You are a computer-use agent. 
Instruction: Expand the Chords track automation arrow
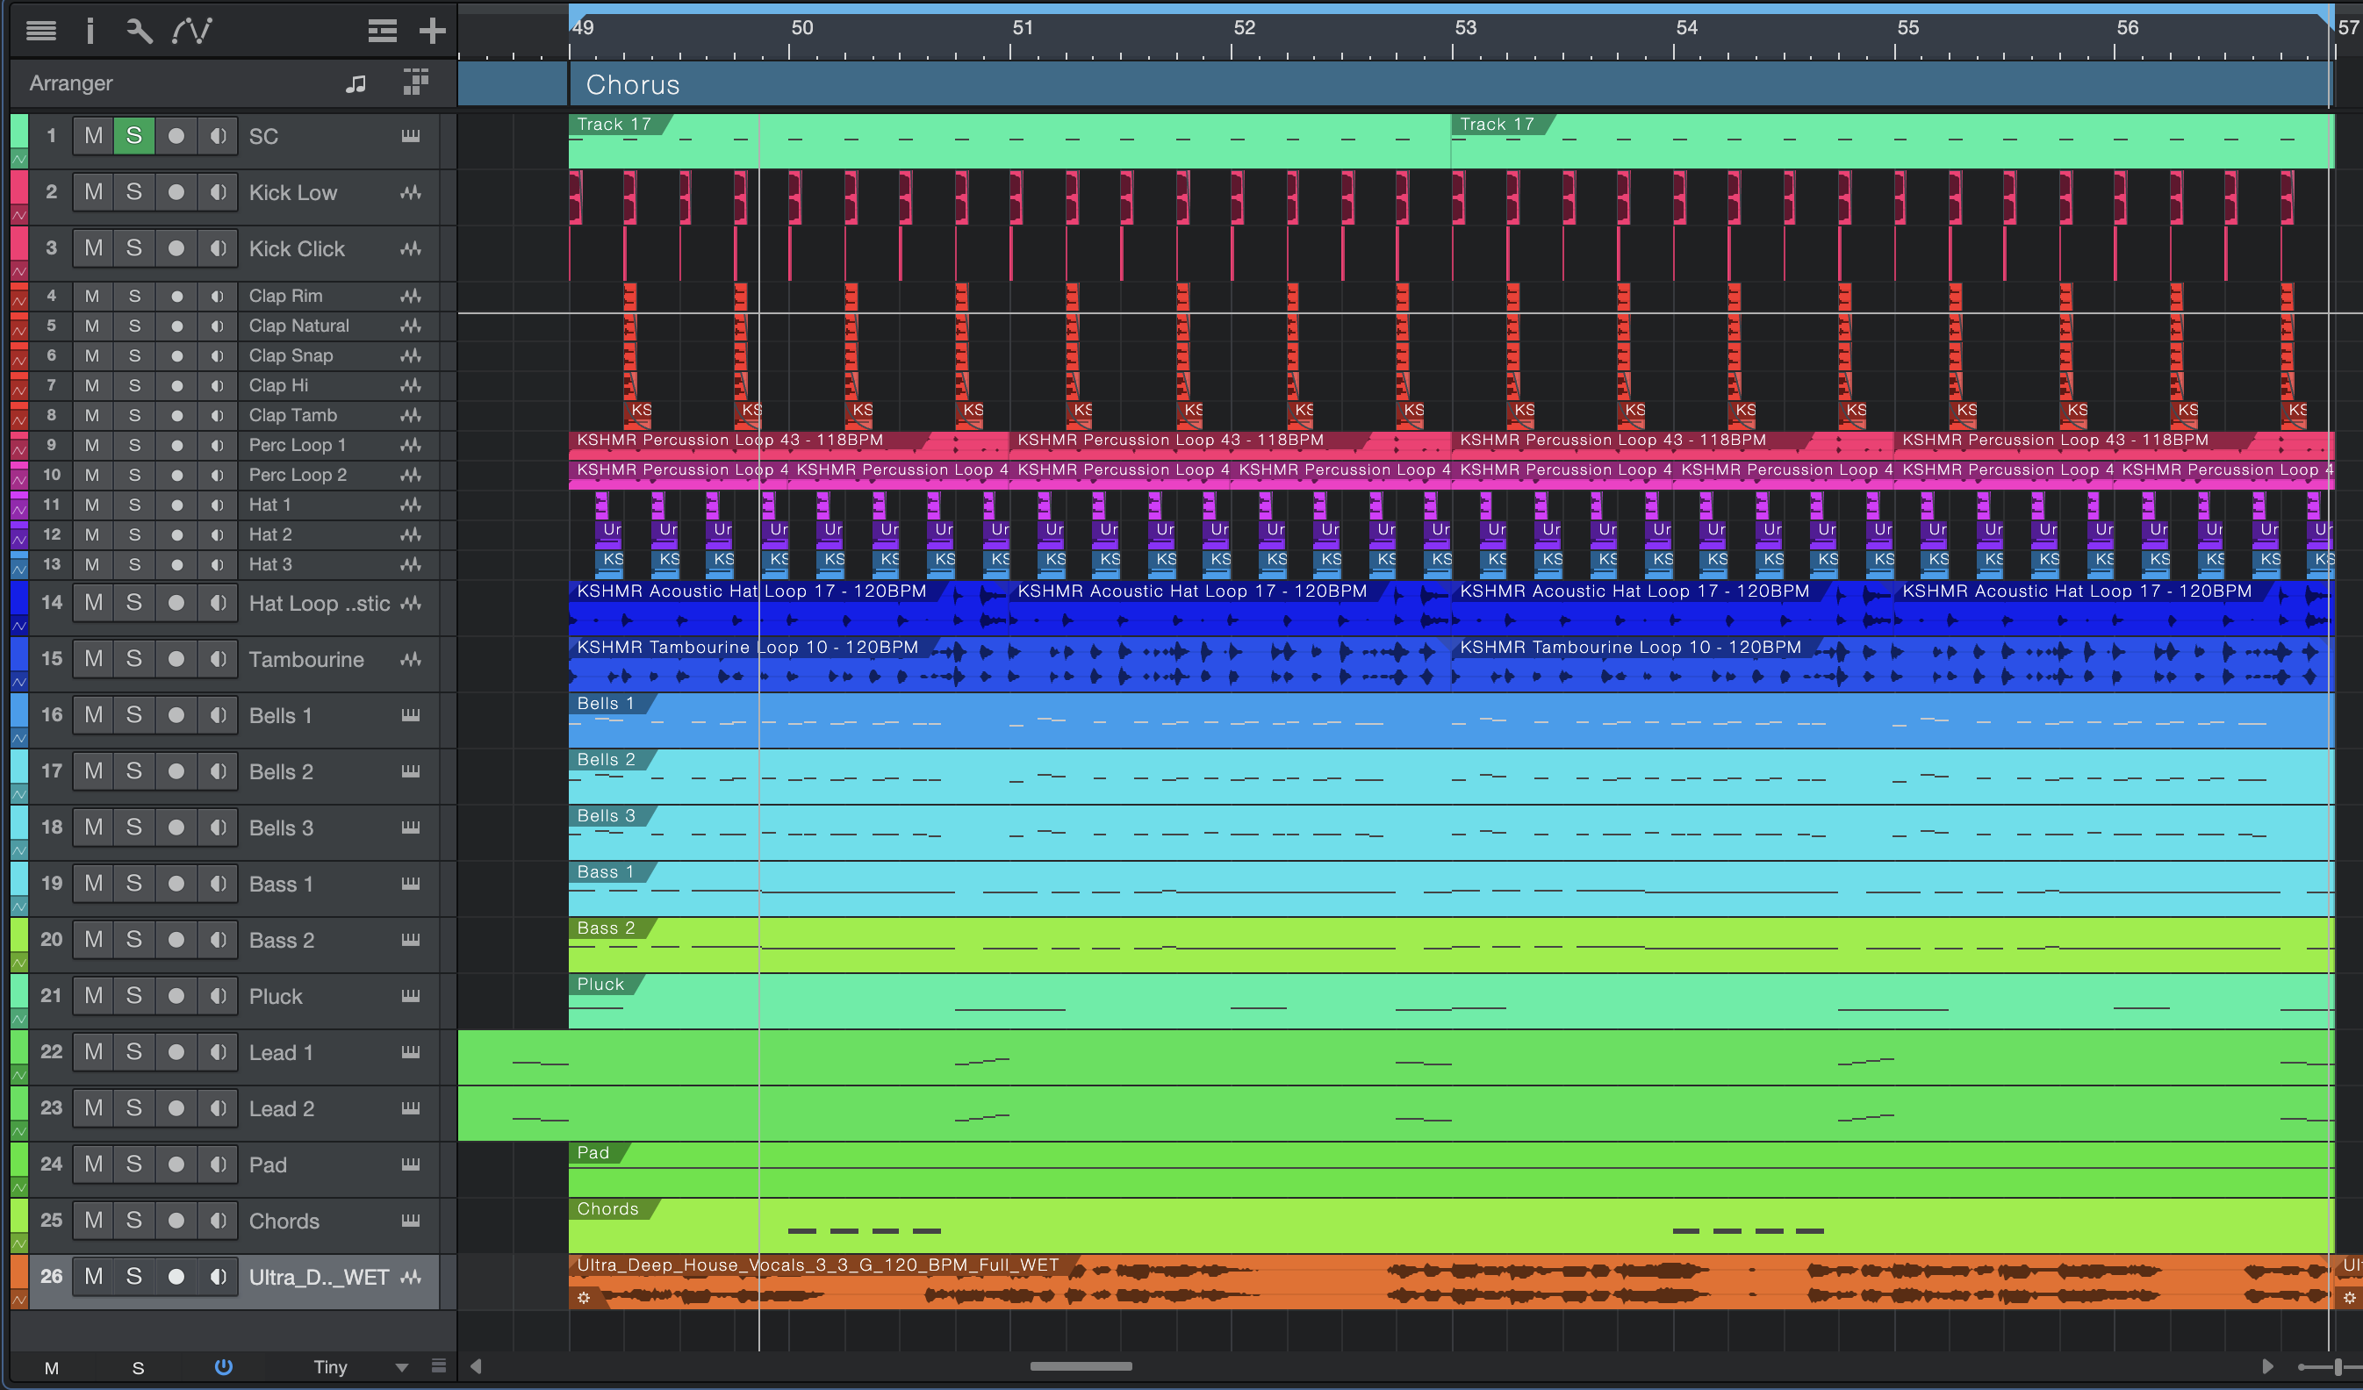click(x=18, y=1243)
